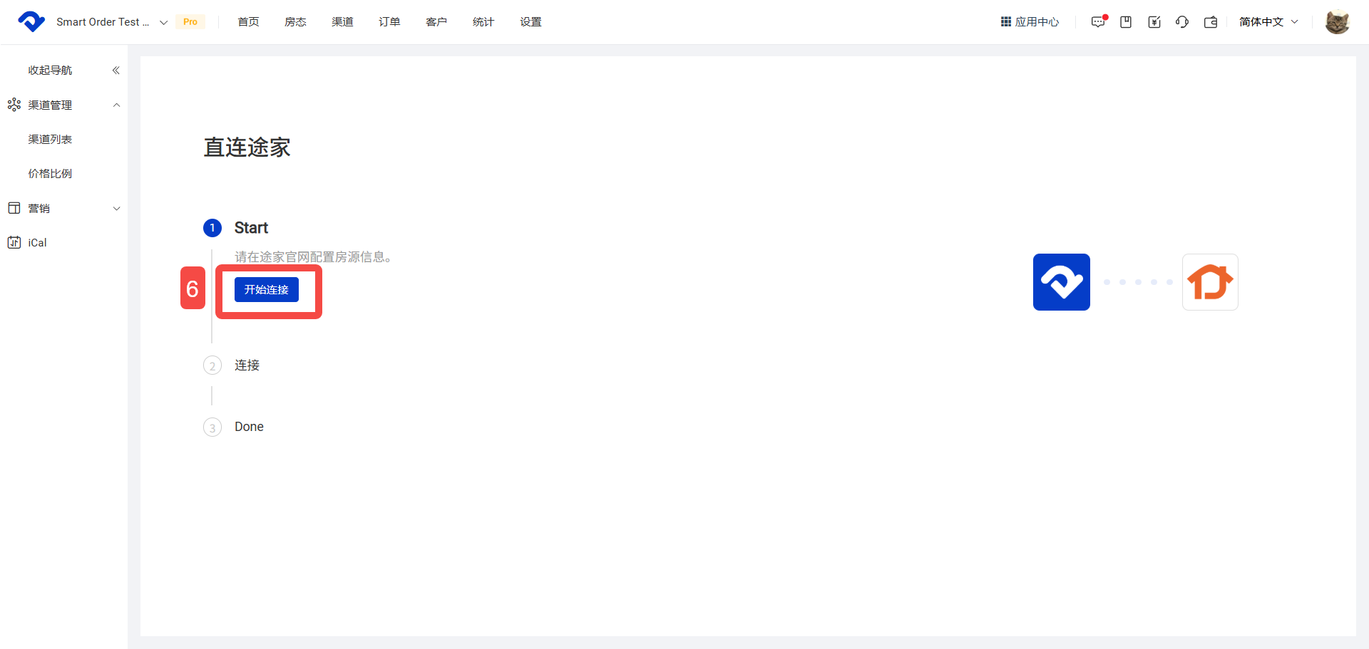Open the wallet icon in header
This screenshot has height=649, width=1369.
point(1211,22)
